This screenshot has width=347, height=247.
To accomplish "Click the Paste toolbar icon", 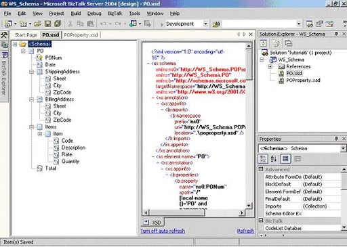I will point(90,24).
